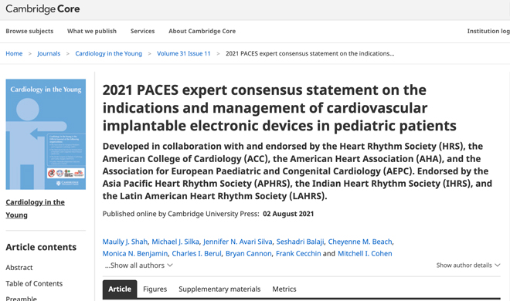
Task: Switch to the Figures tab
Action: (155, 289)
